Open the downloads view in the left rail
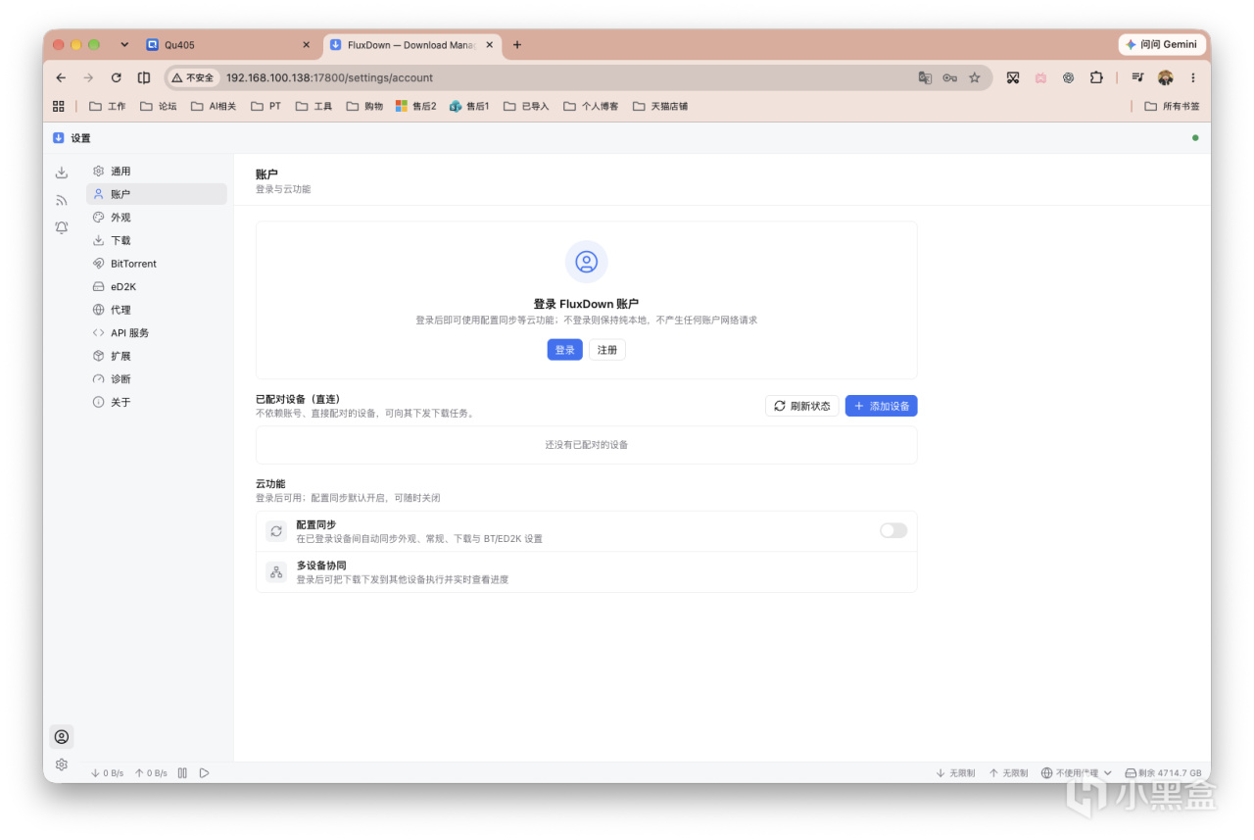Screen dimensions: 1254x840 (x=62, y=173)
